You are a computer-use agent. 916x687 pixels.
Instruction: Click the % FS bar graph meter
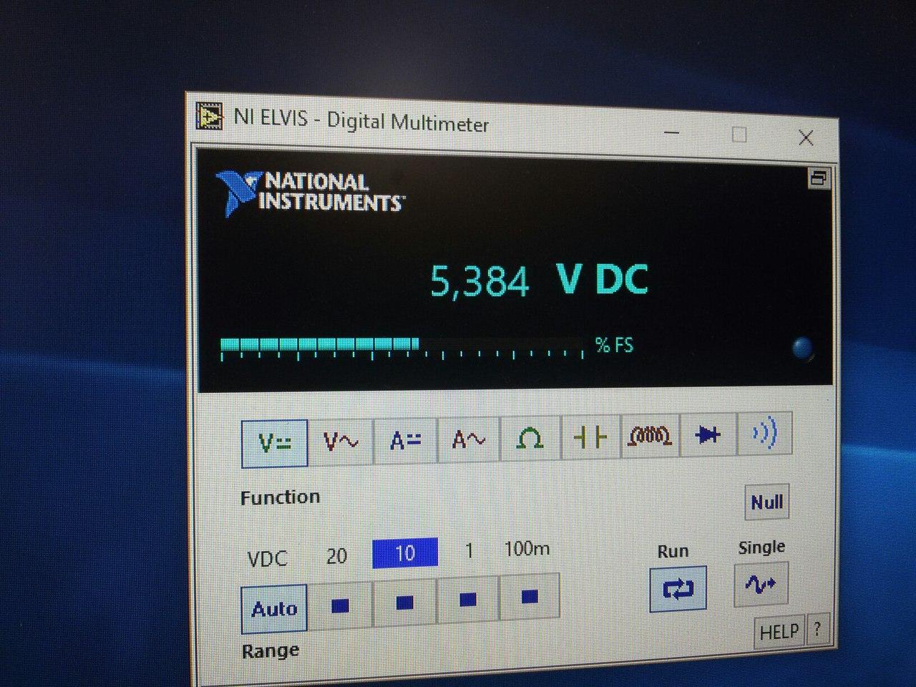tap(403, 348)
